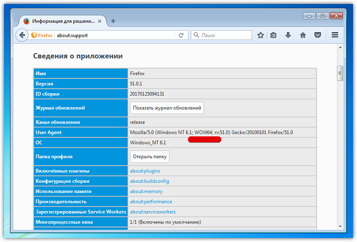Viewport: 357px width, 242px height.
Task: Select the 'Информация для решени...' tab
Action: click(63, 21)
